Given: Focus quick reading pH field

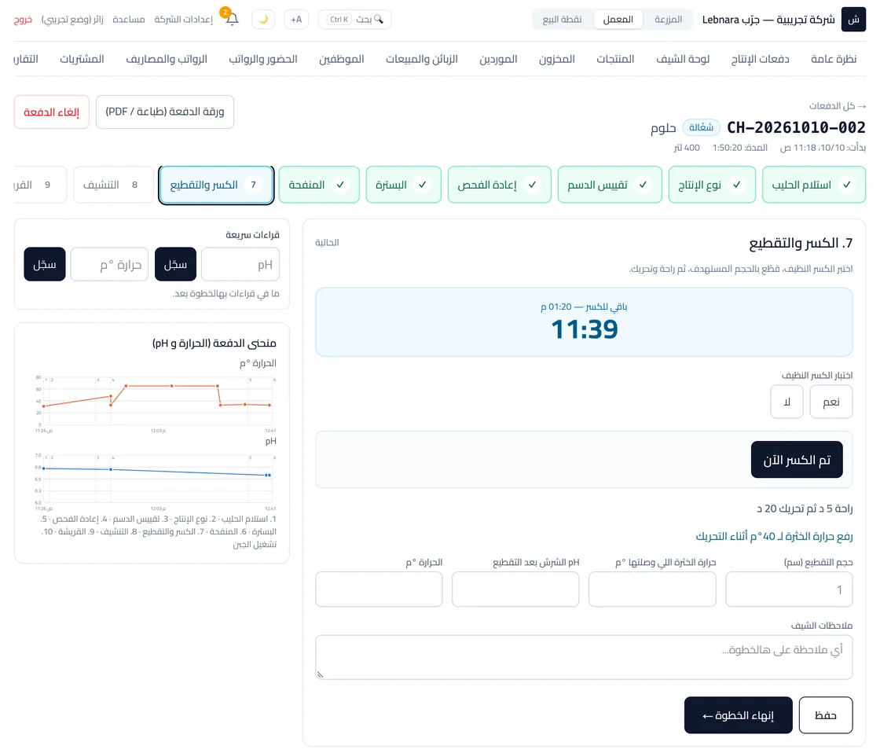Looking at the screenshot, I should [x=240, y=264].
